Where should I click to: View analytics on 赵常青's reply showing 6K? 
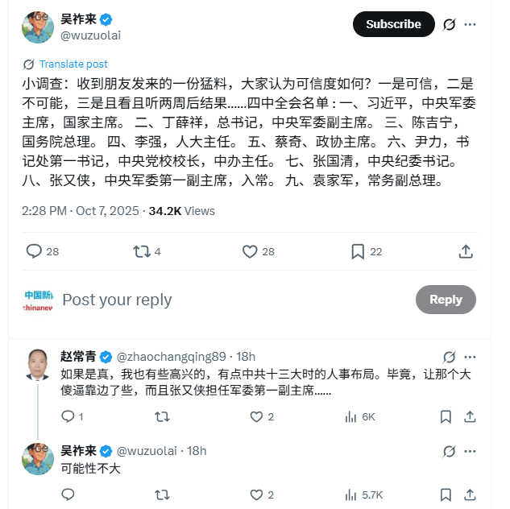pos(351,416)
